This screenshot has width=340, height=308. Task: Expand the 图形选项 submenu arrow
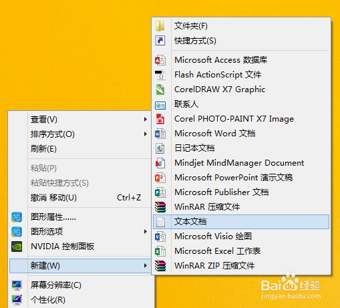pyautogui.click(x=146, y=232)
